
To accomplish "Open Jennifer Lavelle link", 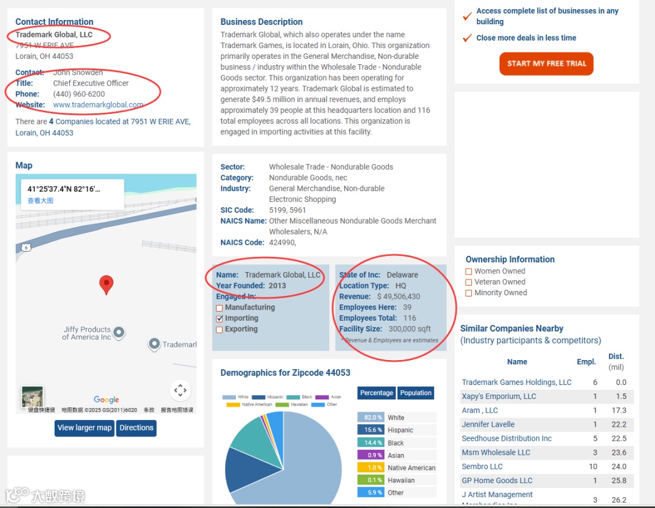I will 488,424.
